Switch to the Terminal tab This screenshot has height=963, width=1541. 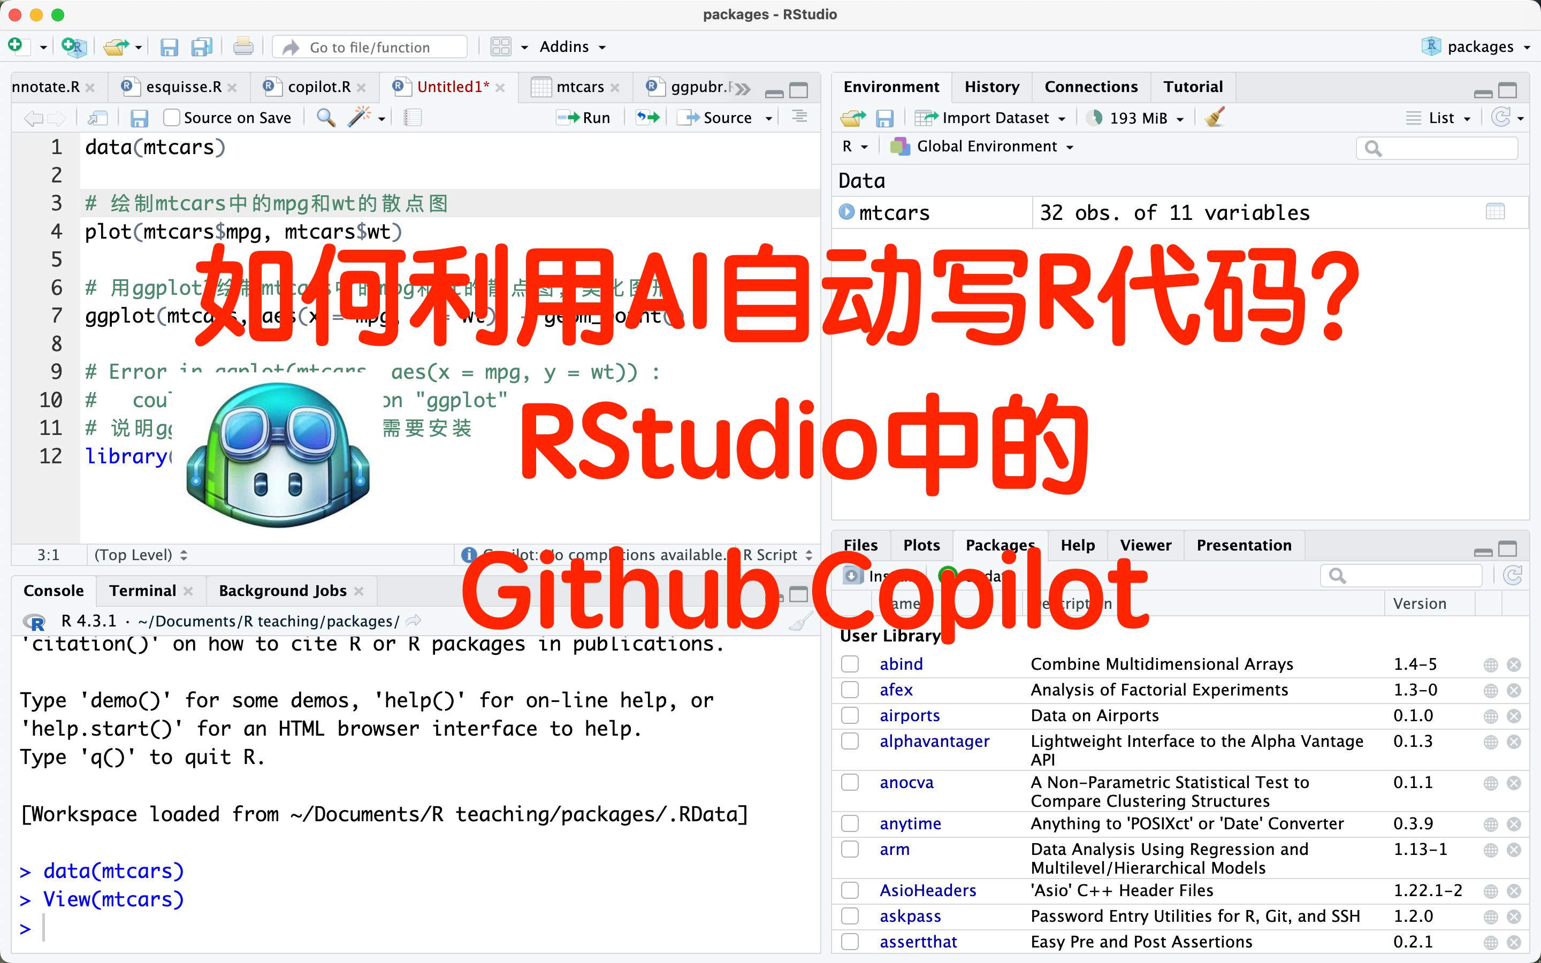[143, 591]
